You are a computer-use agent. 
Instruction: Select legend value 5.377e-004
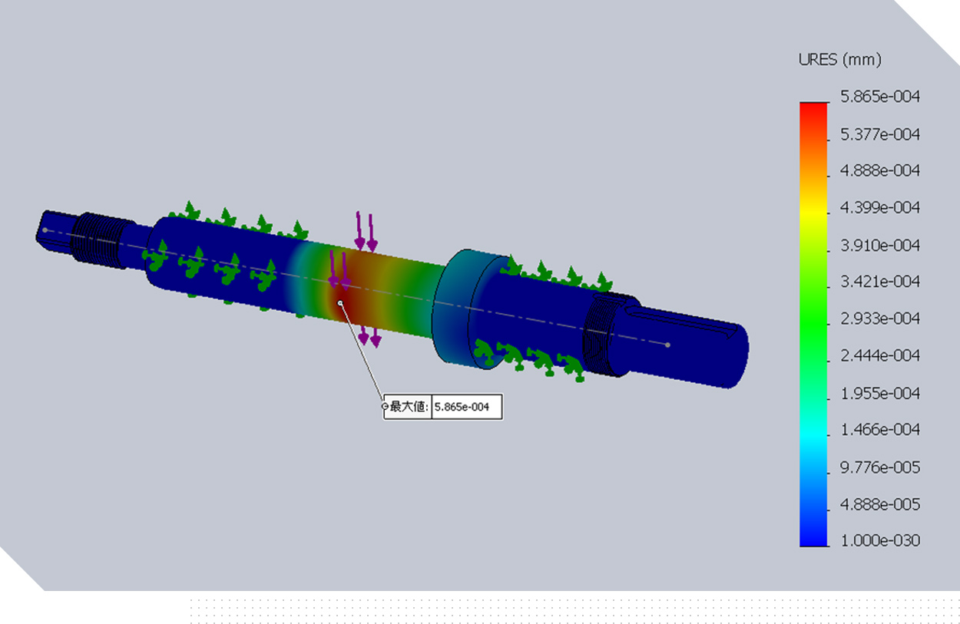tap(880, 134)
